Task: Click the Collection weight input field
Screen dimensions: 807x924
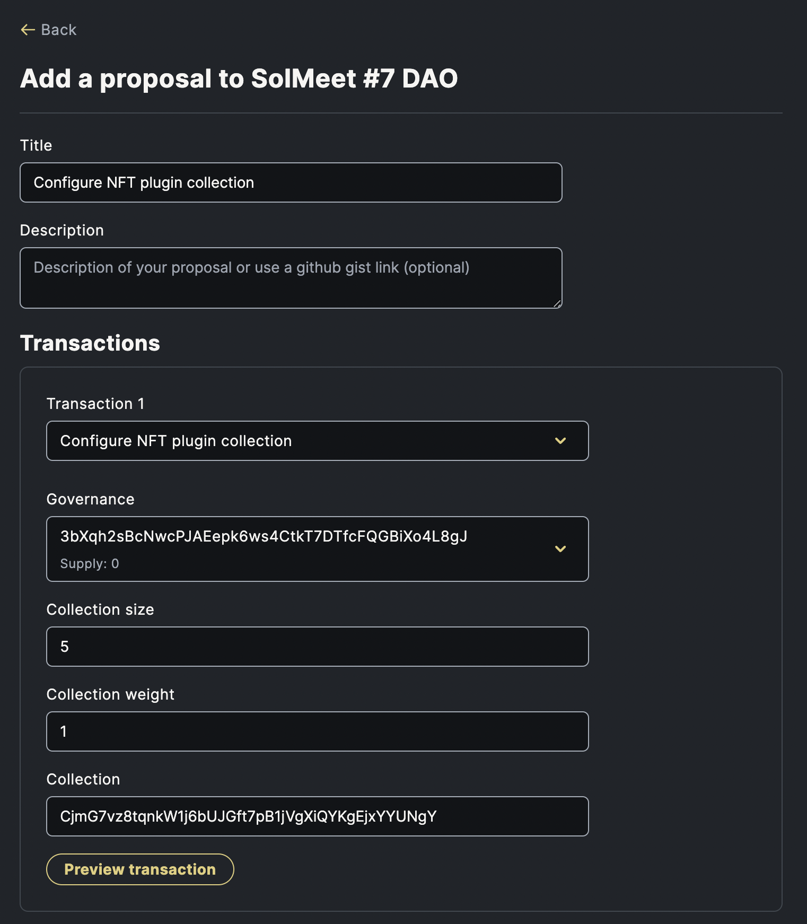Action: point(317,731)
